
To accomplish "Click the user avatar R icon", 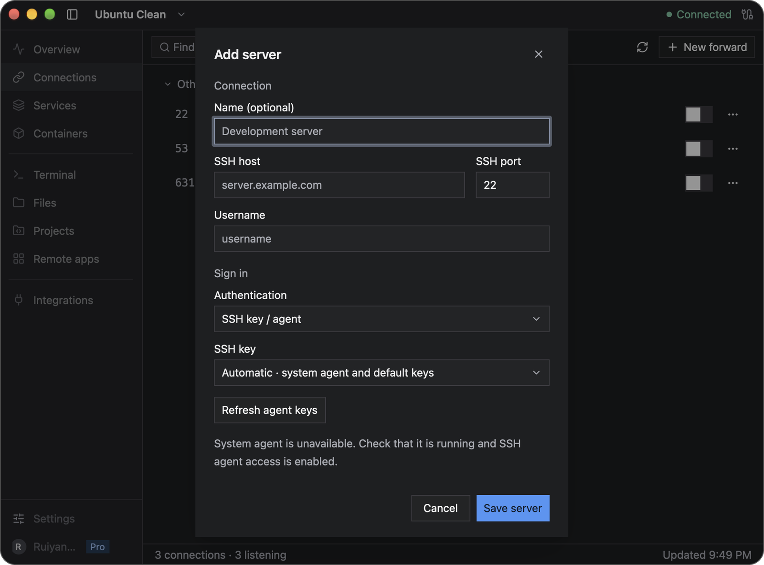I will point(18,547).
